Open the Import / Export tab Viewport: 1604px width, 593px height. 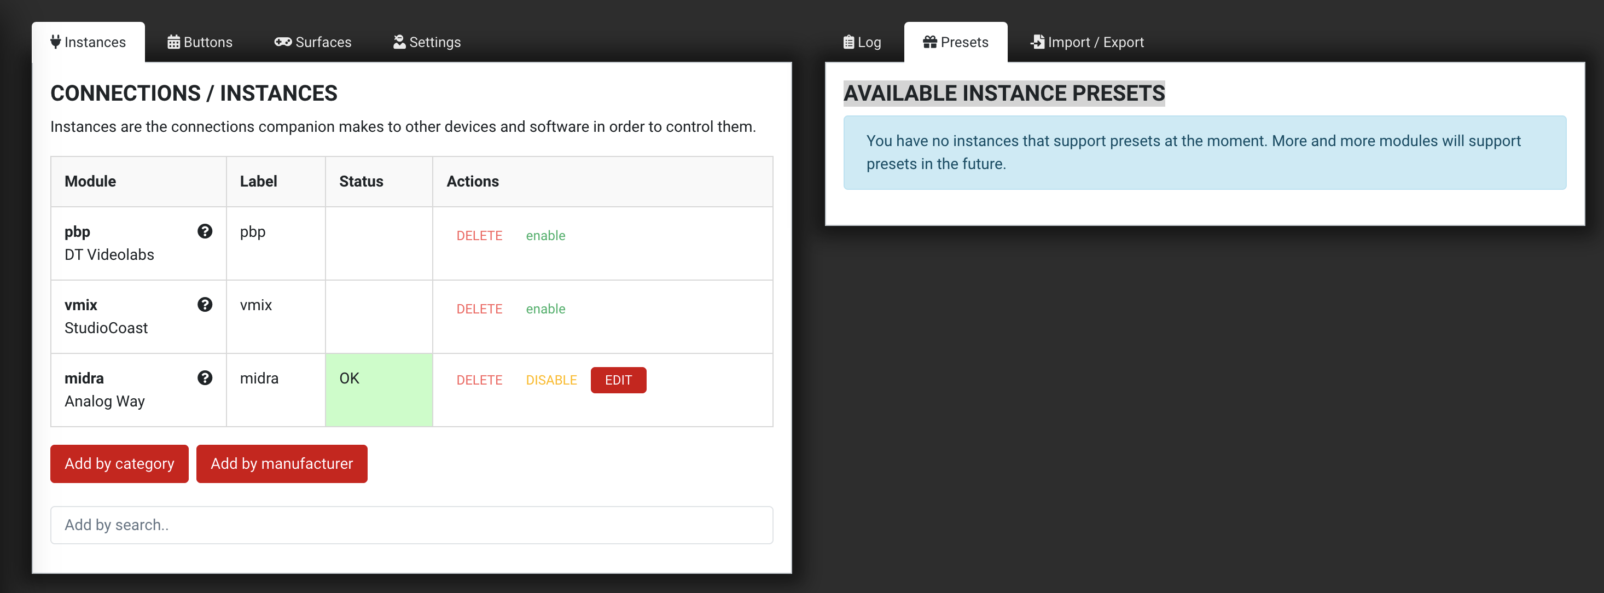pos(1087,42)
